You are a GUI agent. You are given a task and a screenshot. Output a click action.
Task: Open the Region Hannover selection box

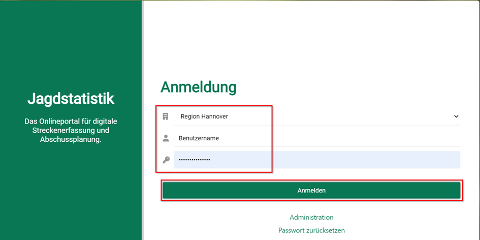204,116
